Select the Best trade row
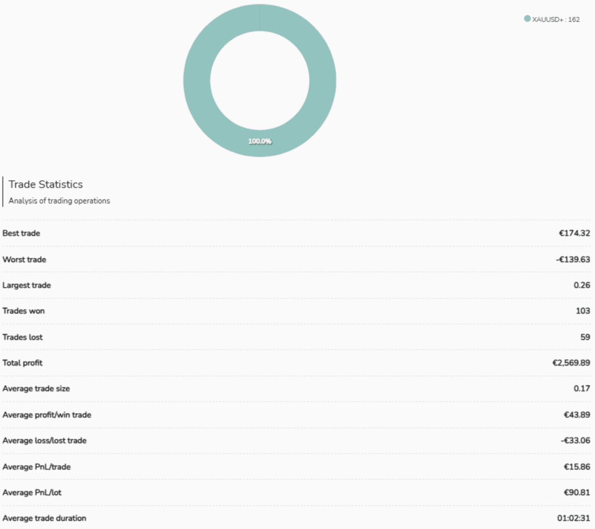 coord(297,233)
